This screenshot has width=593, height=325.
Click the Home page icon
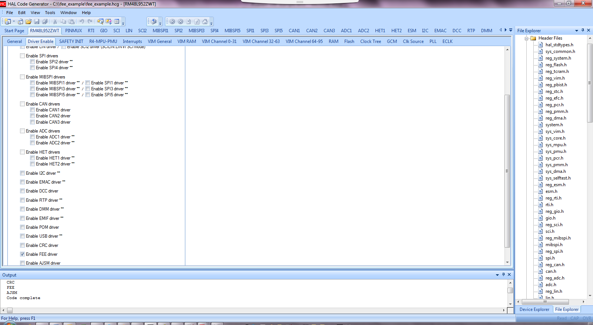coord(205,21)
